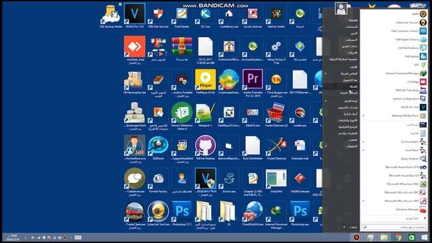Open Enterprise Manager from Start menu
This screenshot has height=243, width=432.
point(394,209)
